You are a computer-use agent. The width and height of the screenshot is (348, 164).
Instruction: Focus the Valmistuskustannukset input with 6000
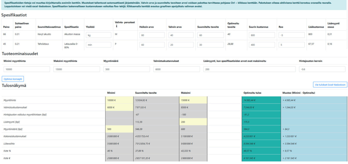[176, 69]
